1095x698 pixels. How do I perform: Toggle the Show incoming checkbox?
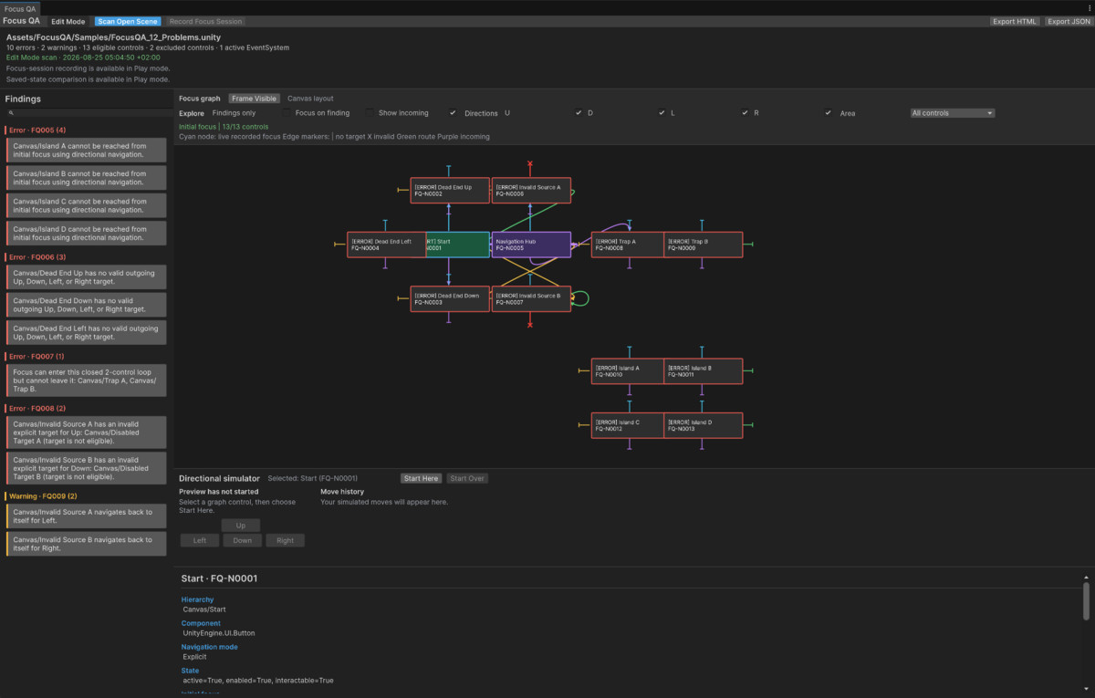[453, 113]
